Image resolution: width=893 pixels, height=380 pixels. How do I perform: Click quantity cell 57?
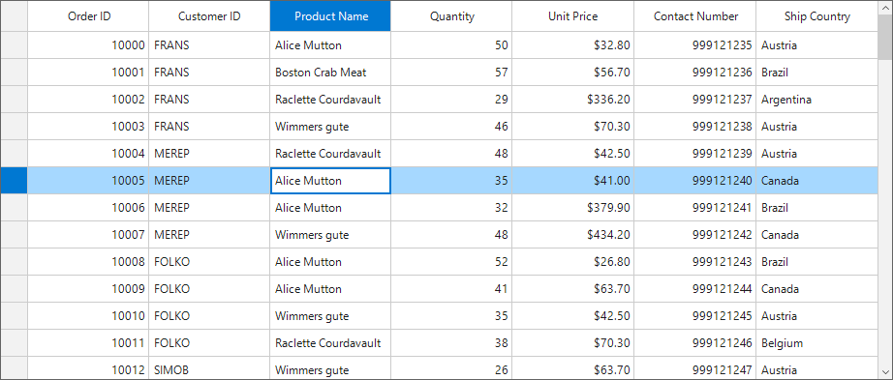tap(451, 73)
